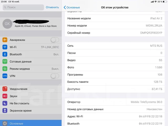Image resolution: width=168 pixels, height=126 pixels.
Task: Tap the Фото 1 586 row
Action: pyautogui.click(x=115, y=67)
